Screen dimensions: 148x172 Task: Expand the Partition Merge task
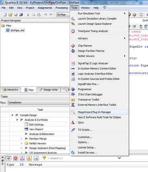click(22, 139)
